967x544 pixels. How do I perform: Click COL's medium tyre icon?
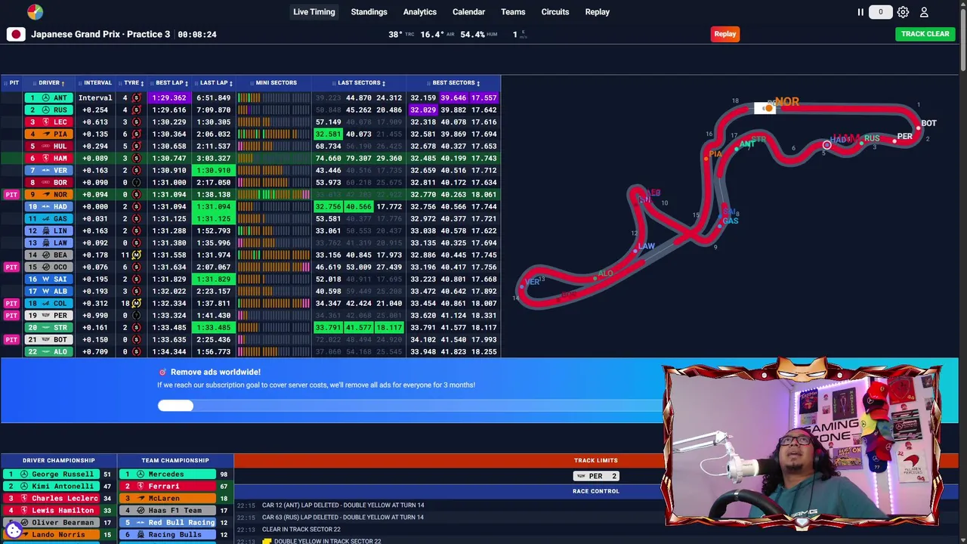coord(136,303)
